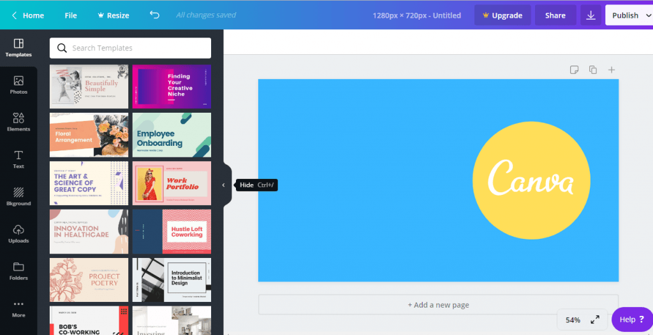653x335 pixels.
Task: Select Introduction to Minimalist Design template
Action: (172, 280)
